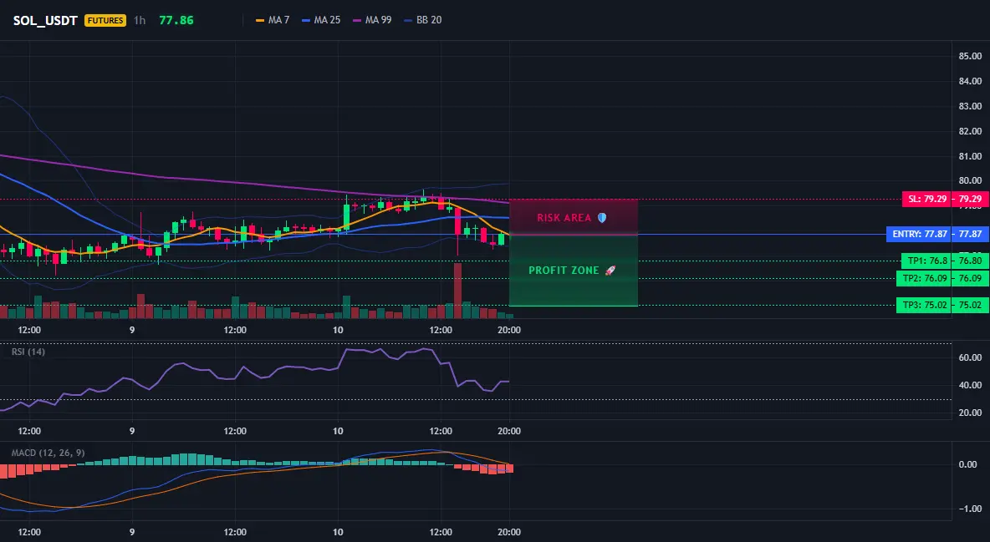Click the tall red volume bar
Viewport: 990px width, 542px height.
457,291
